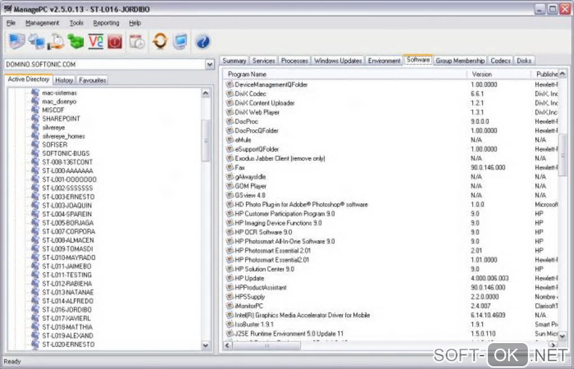Select the HPSSupply program row
Image resolution: width=574 pixels, height=369 pixels.
[390, 296]
